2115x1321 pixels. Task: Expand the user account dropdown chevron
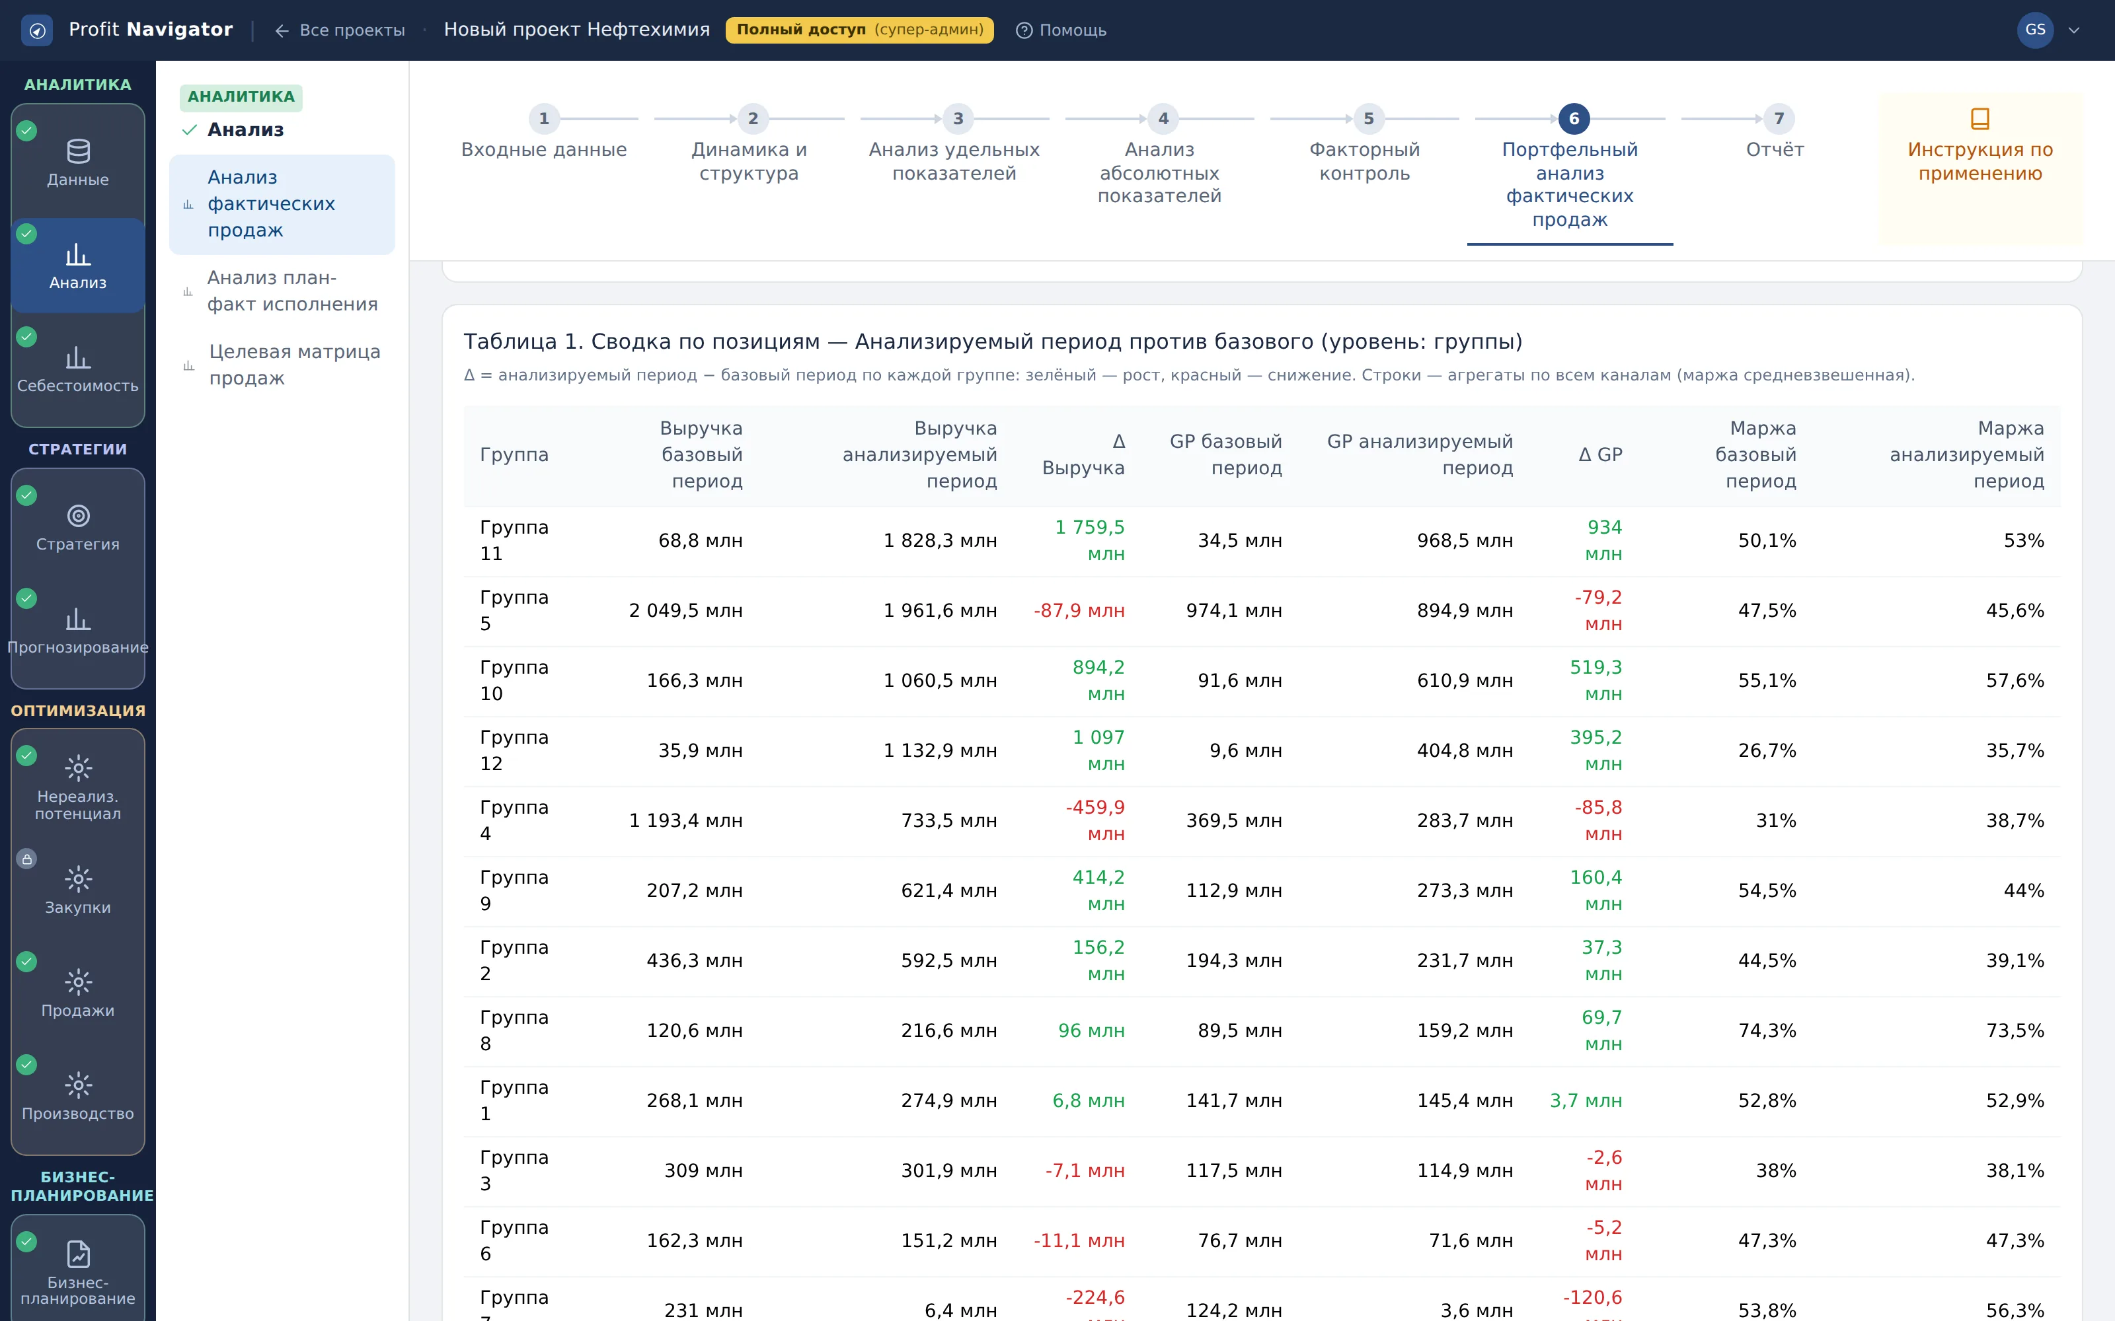click(2074, 30)
